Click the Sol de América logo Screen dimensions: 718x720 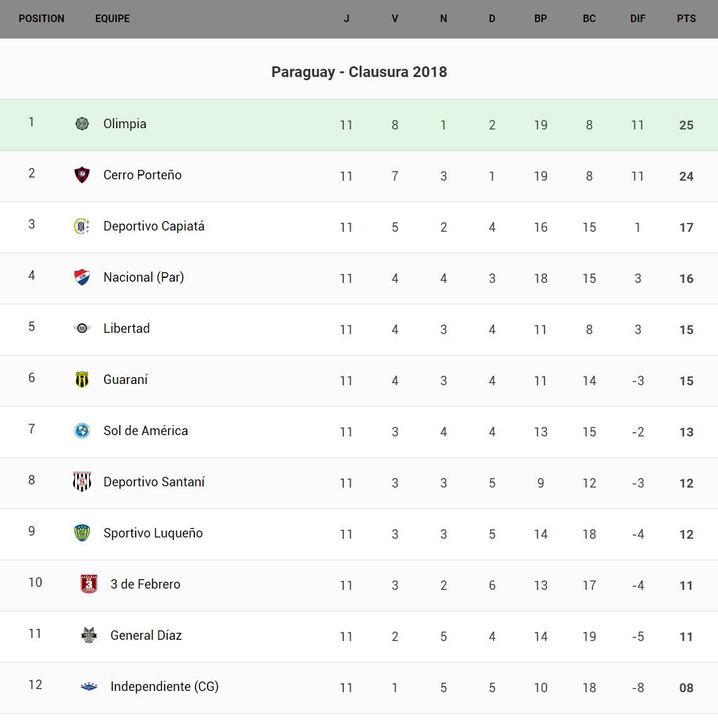[x=82, y=431]
